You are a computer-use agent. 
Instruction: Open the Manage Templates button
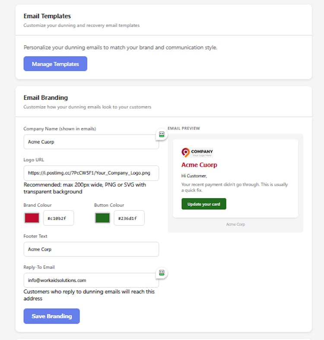(55, 64)
